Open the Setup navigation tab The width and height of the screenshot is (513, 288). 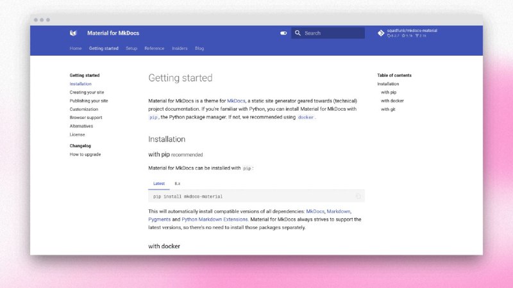(131, 49)
